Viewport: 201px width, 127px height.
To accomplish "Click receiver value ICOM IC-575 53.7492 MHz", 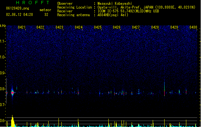I will tap(128, 11).
